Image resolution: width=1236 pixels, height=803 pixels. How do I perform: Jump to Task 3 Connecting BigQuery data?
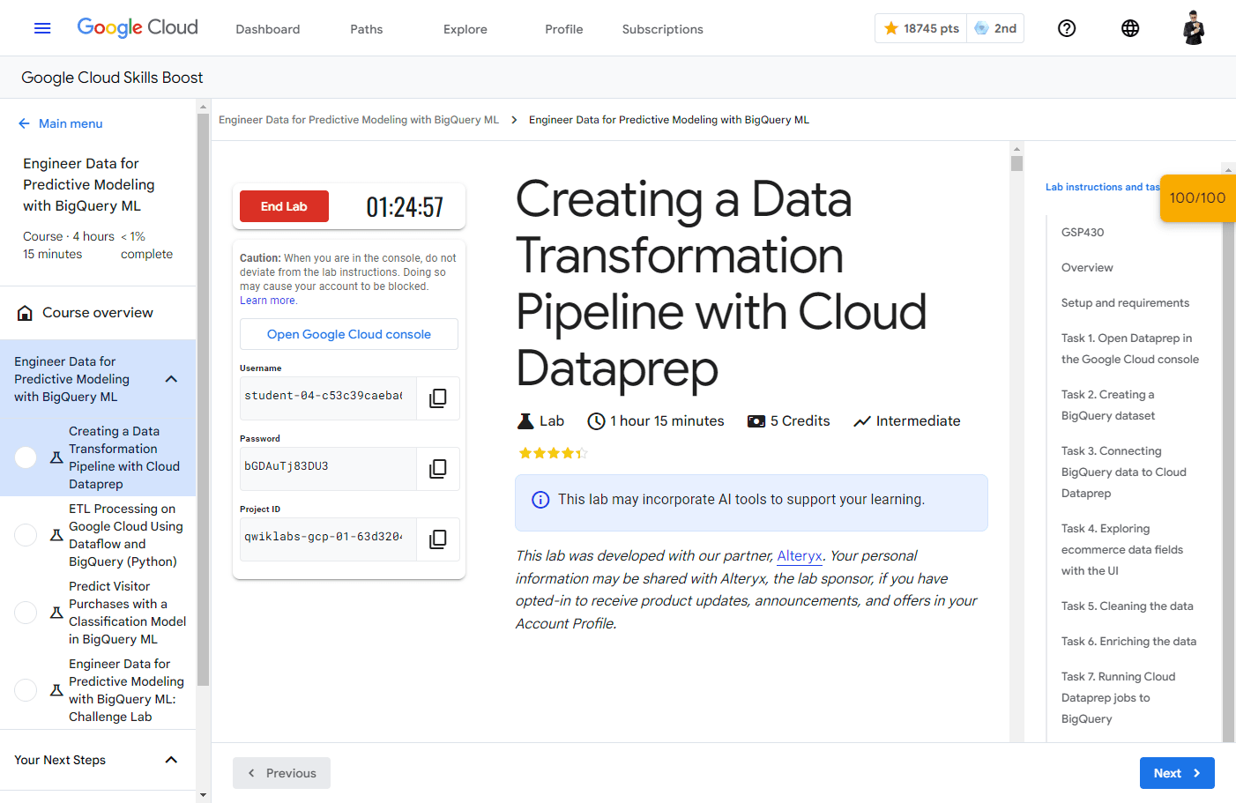coord(1124,472)
